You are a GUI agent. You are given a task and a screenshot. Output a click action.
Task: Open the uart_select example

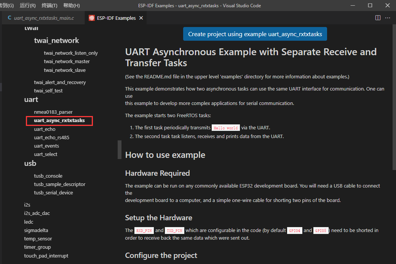(46, 154)
